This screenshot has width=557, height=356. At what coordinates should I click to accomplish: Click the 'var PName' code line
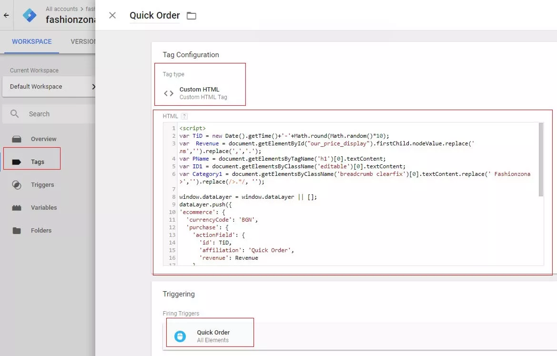coord(283,159)
